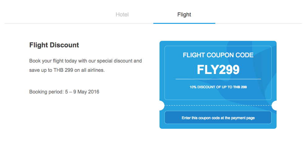Click the blue underline beneath the Flight tab
The height and width of the screenshot is (143, 306).
pyautogui.click(x=184, y=23)
